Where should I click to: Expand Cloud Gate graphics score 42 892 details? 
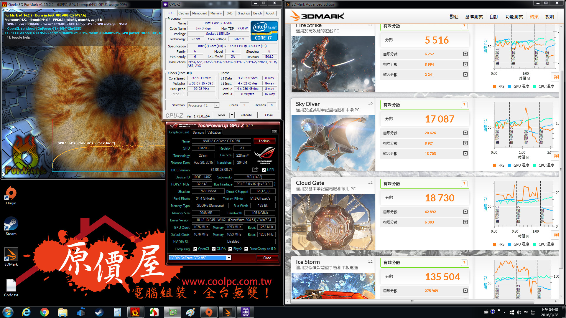tap(465, 212)
